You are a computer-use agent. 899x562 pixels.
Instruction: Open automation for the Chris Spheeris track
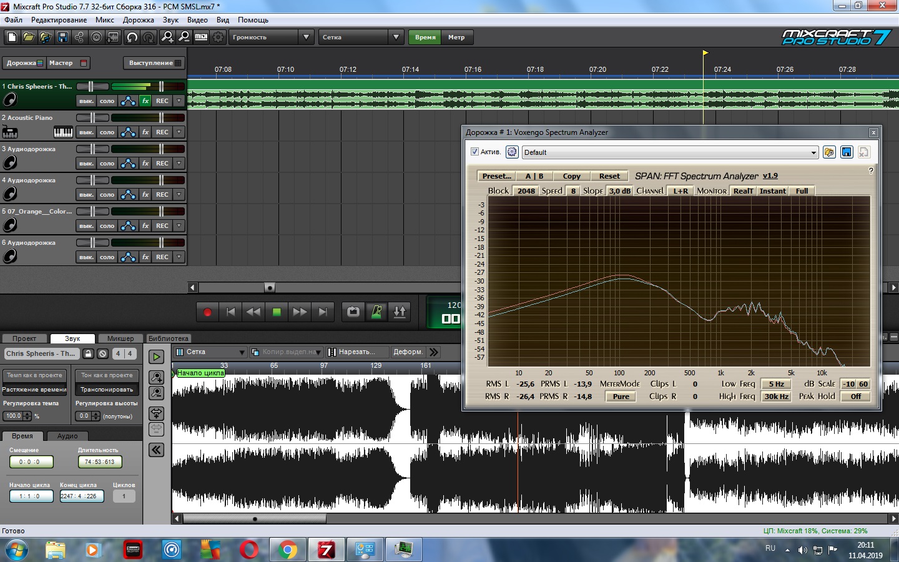coord(128,101)
